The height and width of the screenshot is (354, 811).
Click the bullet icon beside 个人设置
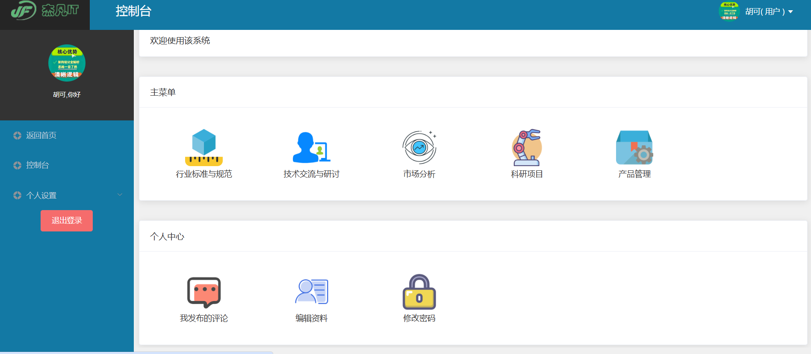point(17,195)
